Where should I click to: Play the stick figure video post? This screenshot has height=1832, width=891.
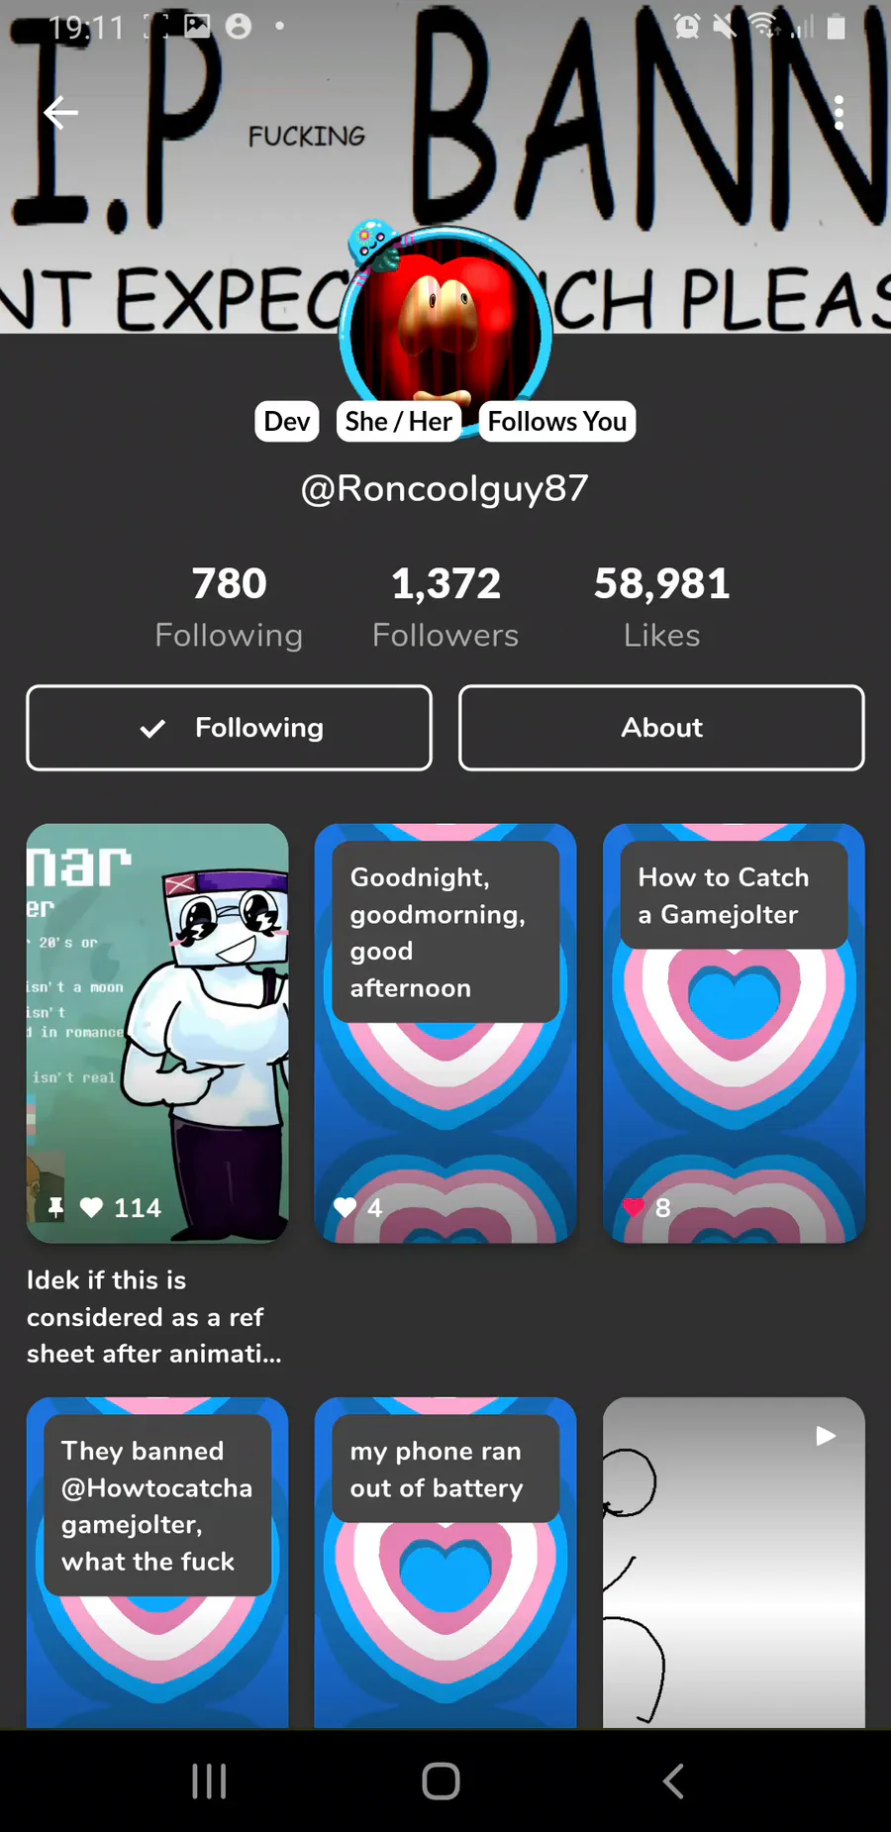pos(734,1562)
